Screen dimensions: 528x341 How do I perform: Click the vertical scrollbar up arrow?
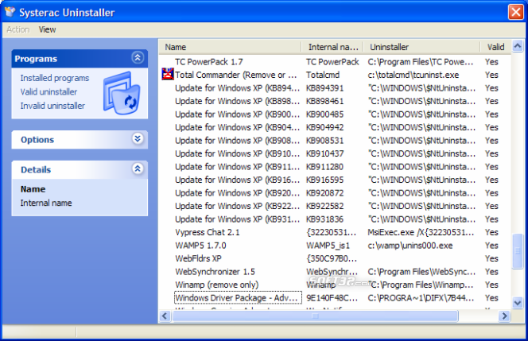tap(518, 45)
